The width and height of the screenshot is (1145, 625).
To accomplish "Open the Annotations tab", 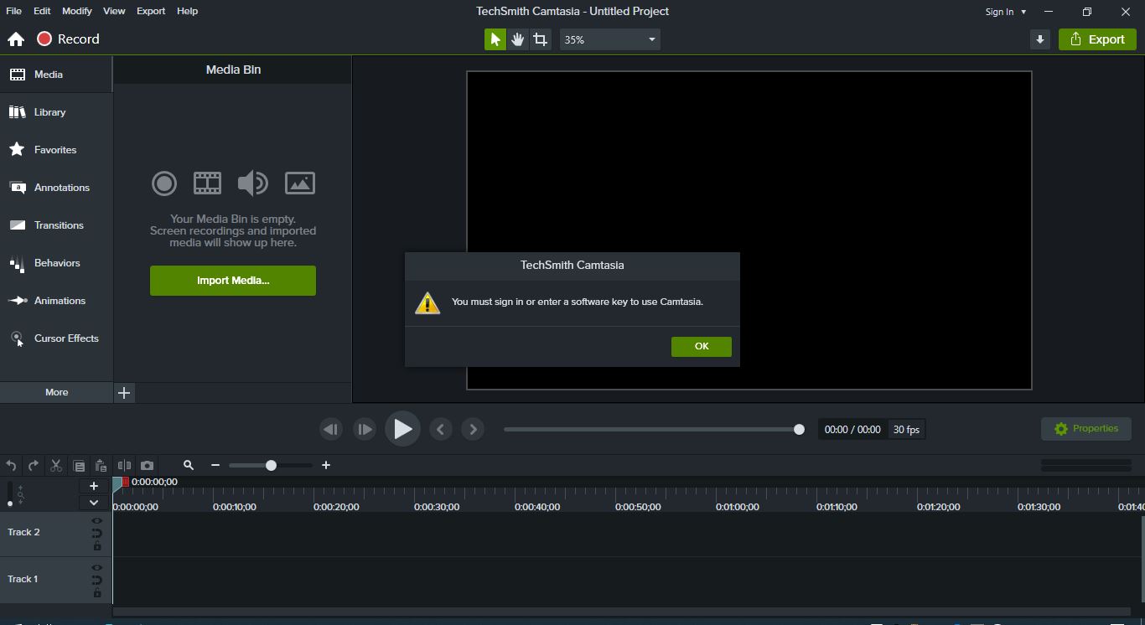I will [x=56, y=188].
